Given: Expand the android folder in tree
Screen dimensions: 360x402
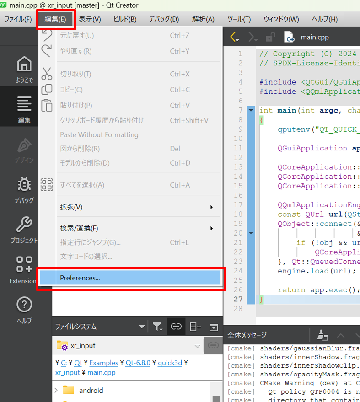Looking at the screenshot, I should [56, 390].
